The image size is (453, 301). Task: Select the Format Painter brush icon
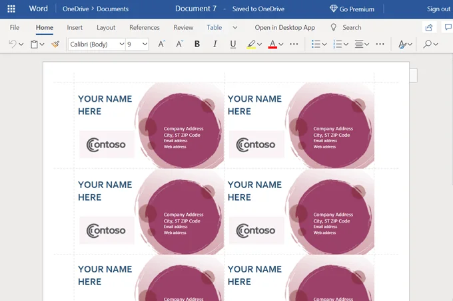click(55, 44)
